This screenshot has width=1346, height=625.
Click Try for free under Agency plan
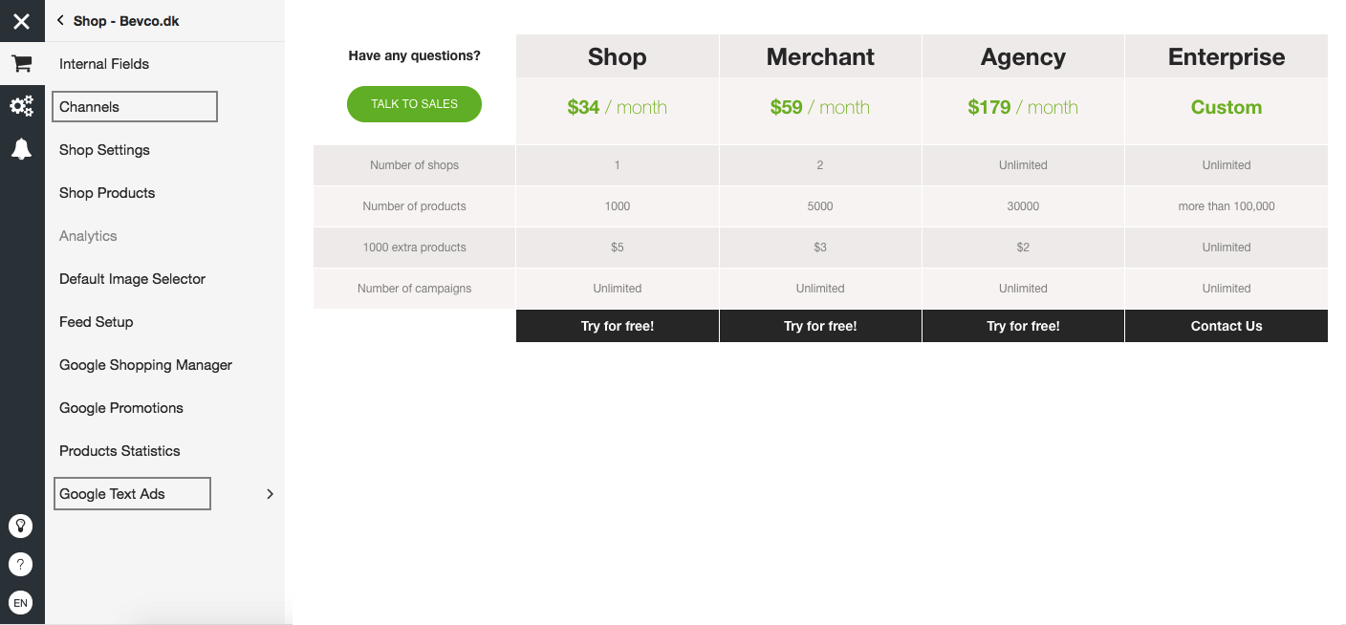point(1023,326)
